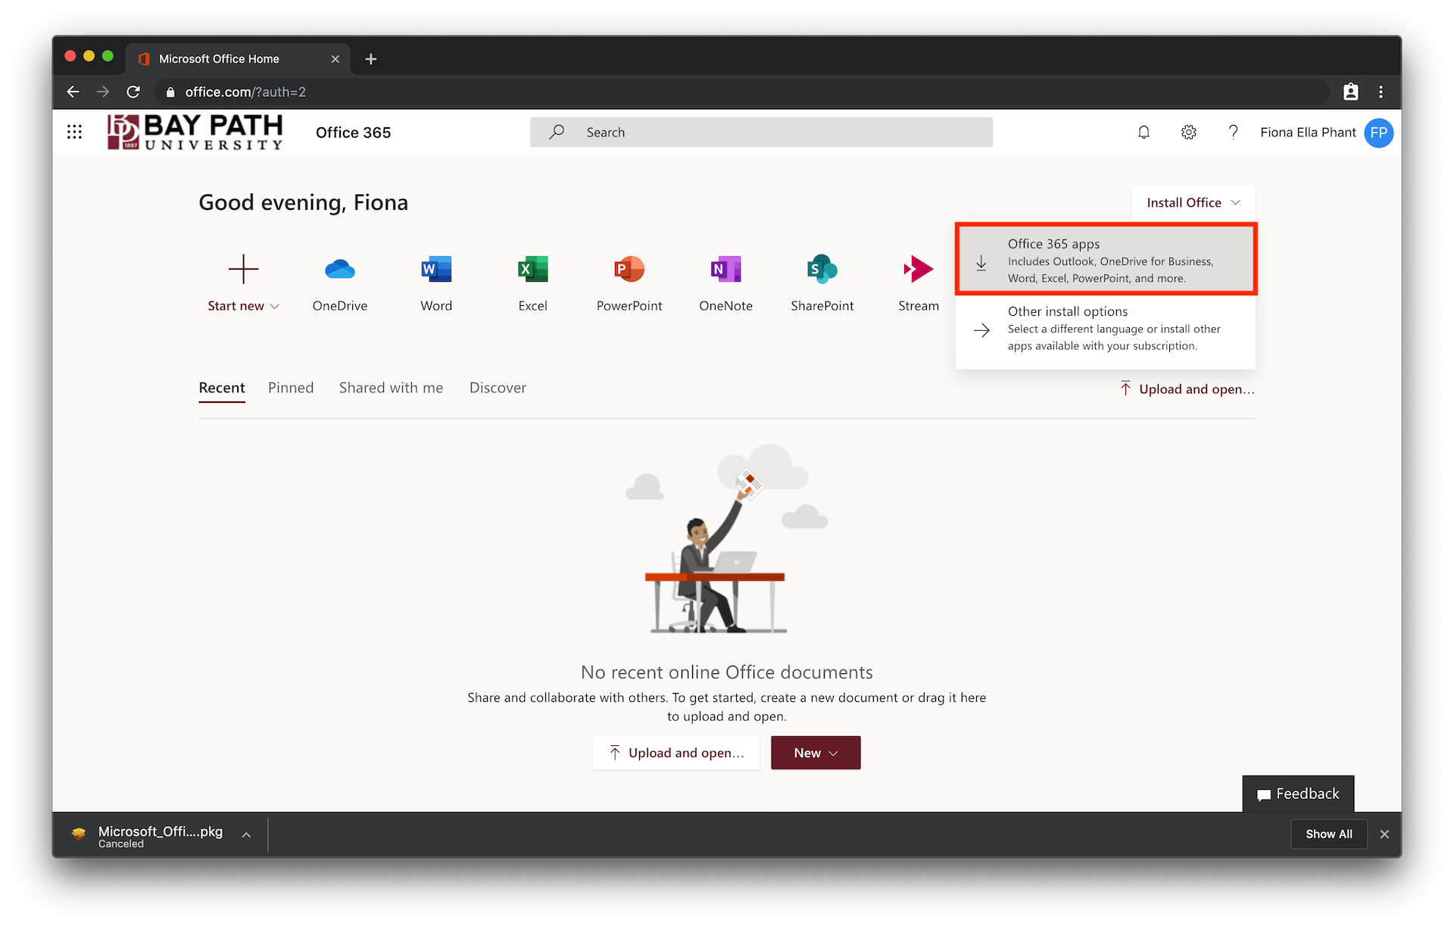Switch to the Pinned tab

[291, 388]
